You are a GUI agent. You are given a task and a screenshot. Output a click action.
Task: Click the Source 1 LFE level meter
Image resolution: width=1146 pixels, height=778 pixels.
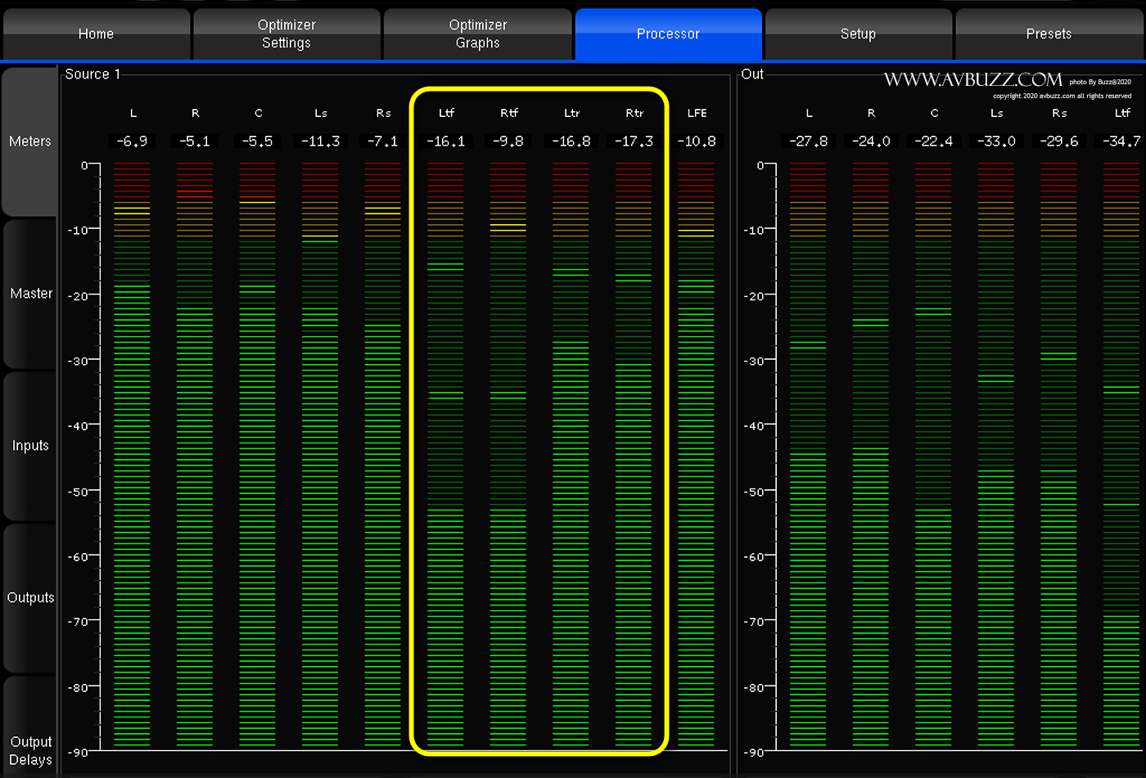pyautogui.click(x=696, y=454)
